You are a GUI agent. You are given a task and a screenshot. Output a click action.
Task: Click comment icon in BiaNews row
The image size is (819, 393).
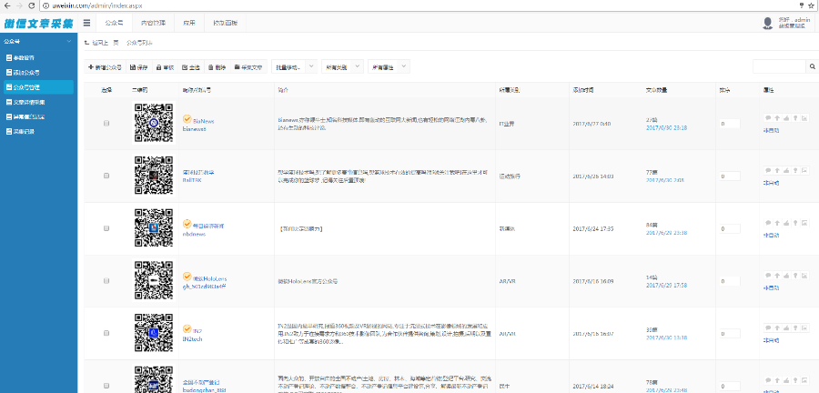click(x=768, y=118)
